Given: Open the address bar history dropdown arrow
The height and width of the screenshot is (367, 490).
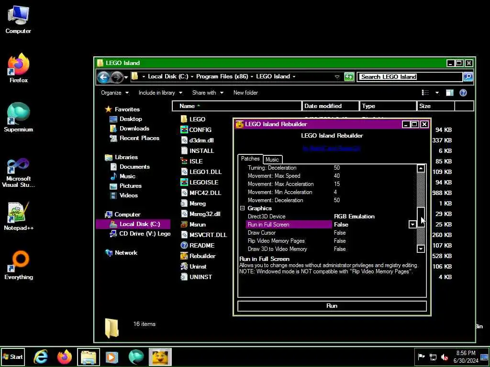Looking at the screenshot, I should [337, 77].
